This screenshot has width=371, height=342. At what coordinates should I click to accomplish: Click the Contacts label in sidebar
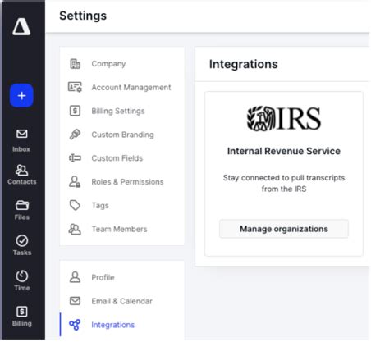(22, 182)
